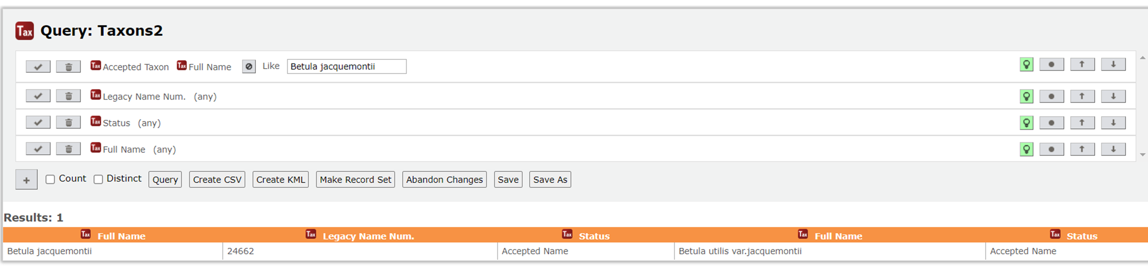Click the dot icon on the Full Name row
Screen dimensions: 1148x280
coord(1052,149)
